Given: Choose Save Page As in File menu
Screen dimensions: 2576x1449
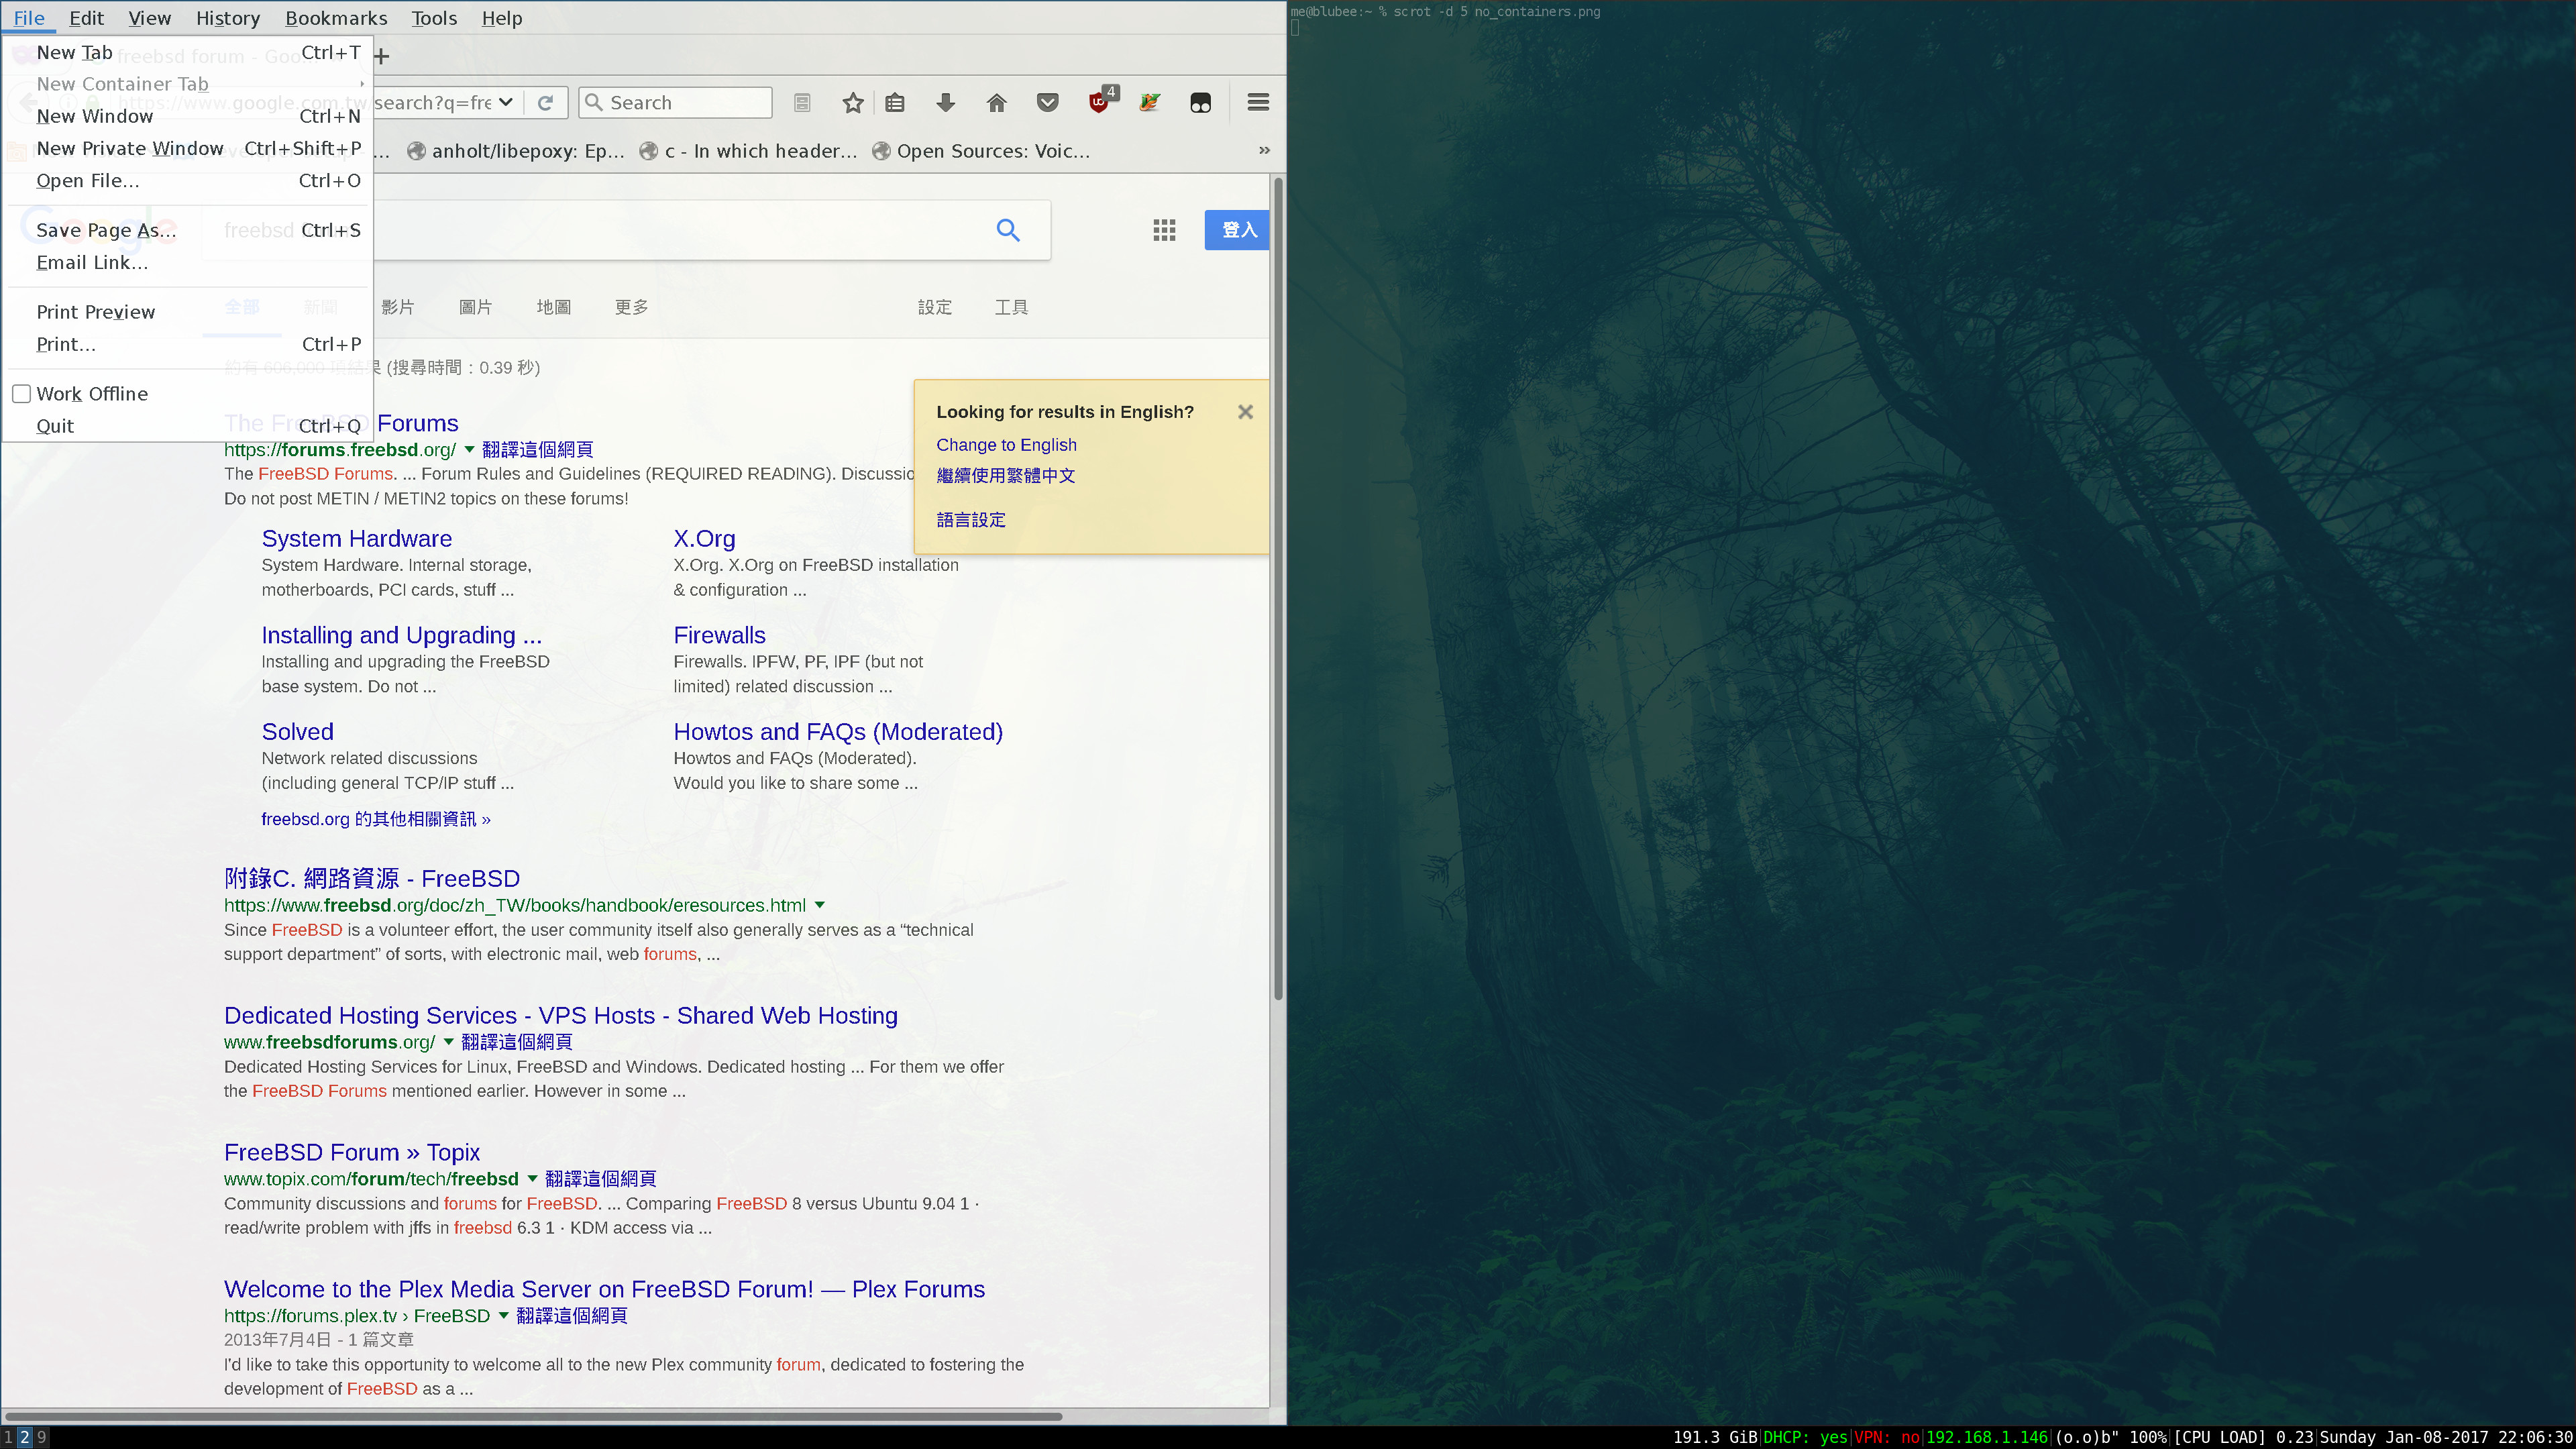Looking at the screenshot, I should coord(106,230).
